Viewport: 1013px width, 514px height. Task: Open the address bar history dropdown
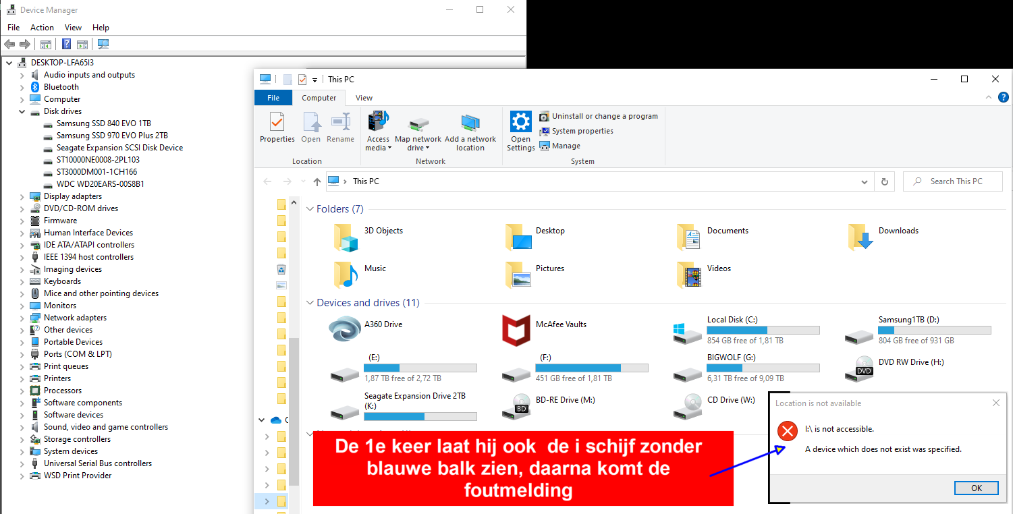[865, 181]
